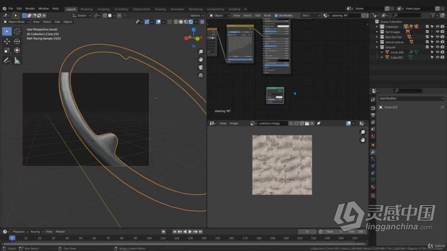Viewport: 447px width, 251px height.
Task: Choose the Cursor tool
Action: click(17, 31)
